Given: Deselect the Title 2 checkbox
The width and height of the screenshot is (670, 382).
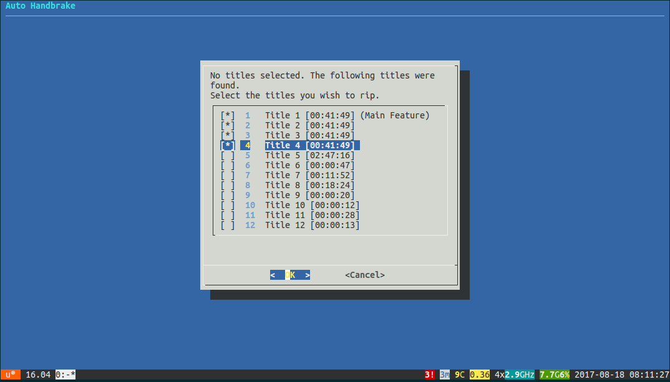Looking at the screenshot, I should coord(227,125).
